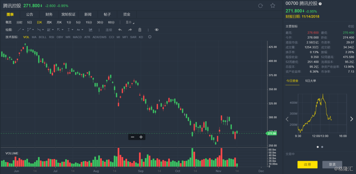Select the second carousel page dot
The height and width of the screenshot is (174, 356).
pyautogui.click(x=322, y=147)
